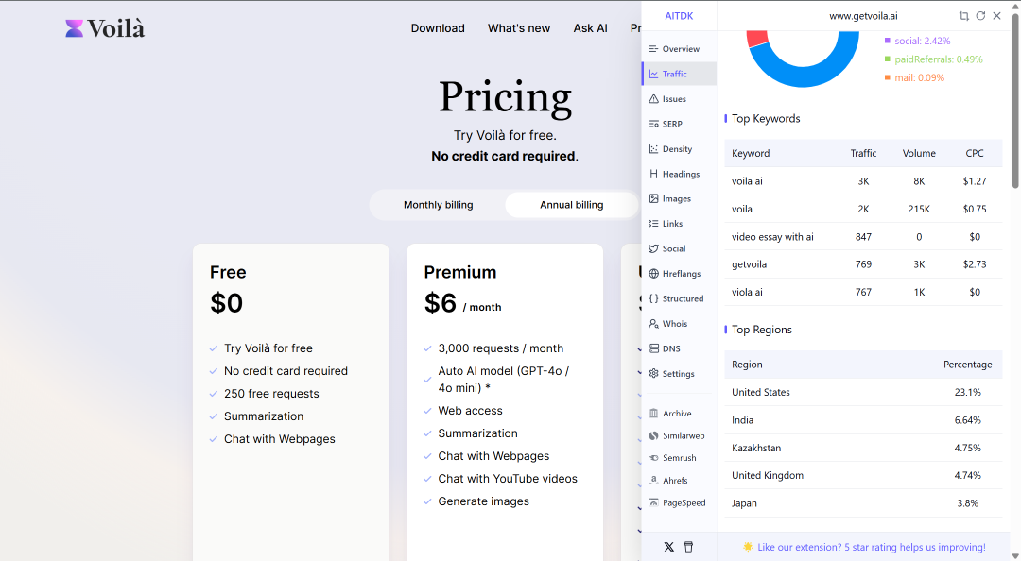The image size is (1021, 561).
Task: Click the United States region row
Action: pyautogui.click(x=863, y=393)
